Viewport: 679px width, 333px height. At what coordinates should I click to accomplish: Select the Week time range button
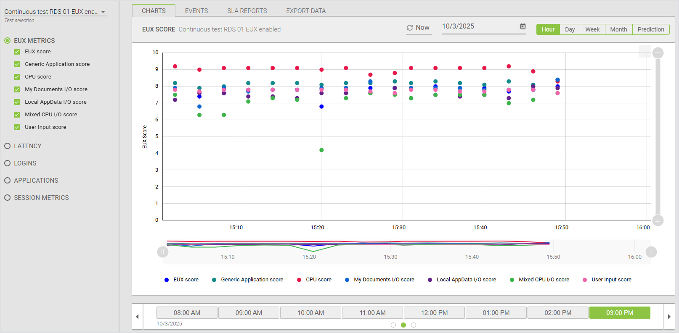[x=592, y=29]
